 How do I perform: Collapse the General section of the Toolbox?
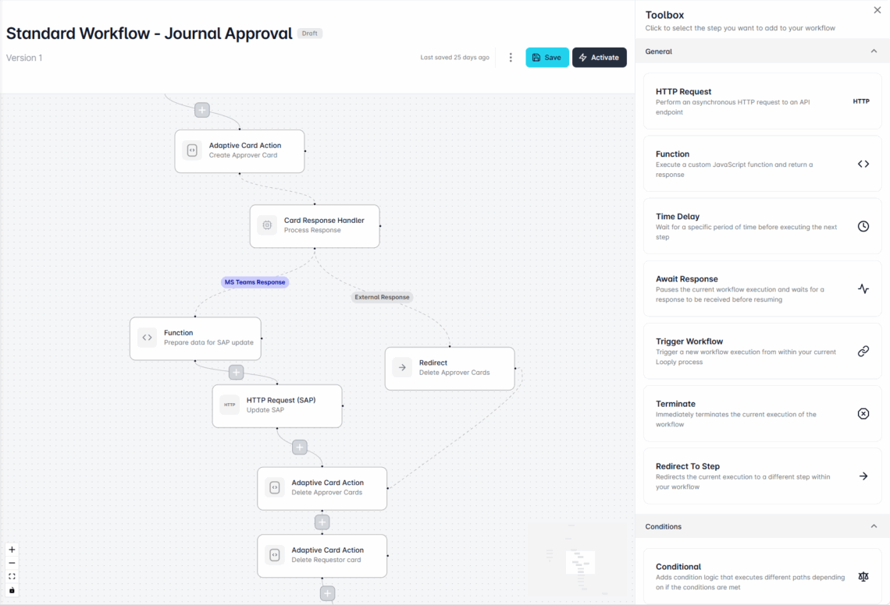point(875,51)
